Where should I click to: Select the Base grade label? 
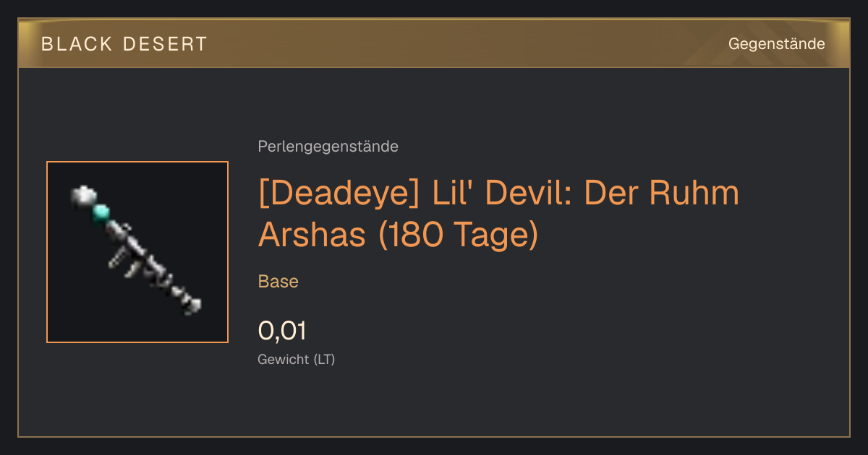point(278,282)
